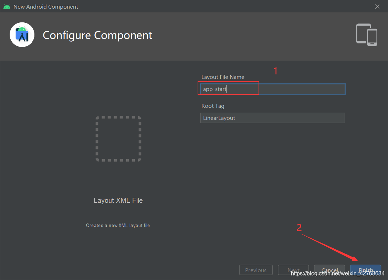Click the 'Creates a new XML layout file' description
388x280 pixels.
click(x=118, y=225)
